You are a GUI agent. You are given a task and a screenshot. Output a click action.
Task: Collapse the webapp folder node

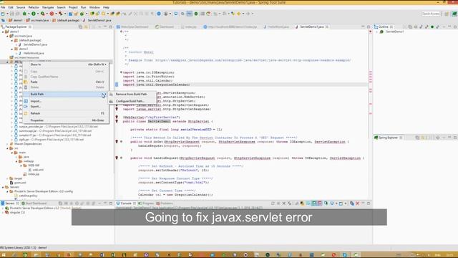click(16, 161)
